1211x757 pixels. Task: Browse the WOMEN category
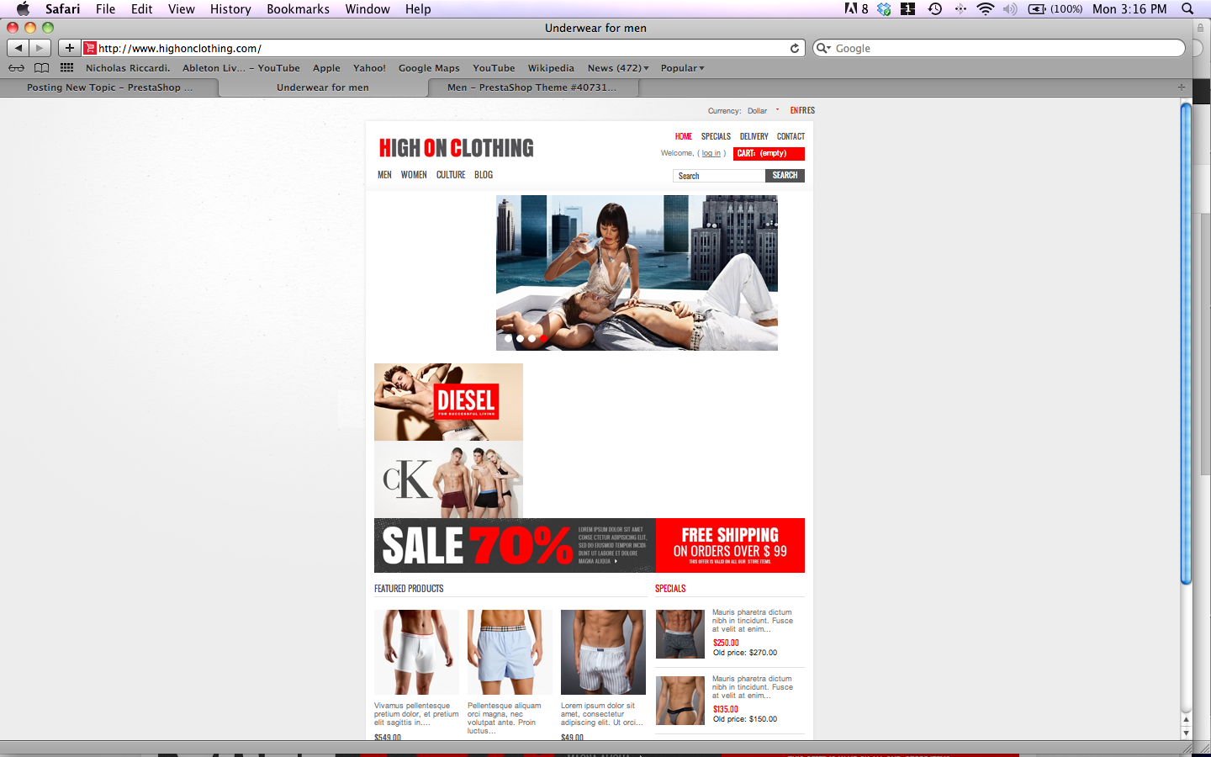click(414, 175)
